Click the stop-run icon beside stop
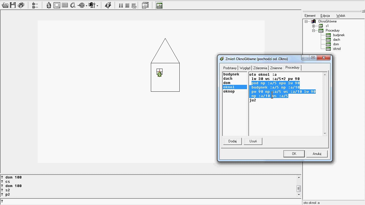This screenshot has height=205, width=365. pyautogui.click(x=134, y=5)
